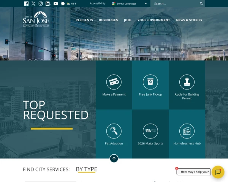The image size is (228, 182).
Task: Click the Homelessness Hub text link
Action: tap(187, 144)
